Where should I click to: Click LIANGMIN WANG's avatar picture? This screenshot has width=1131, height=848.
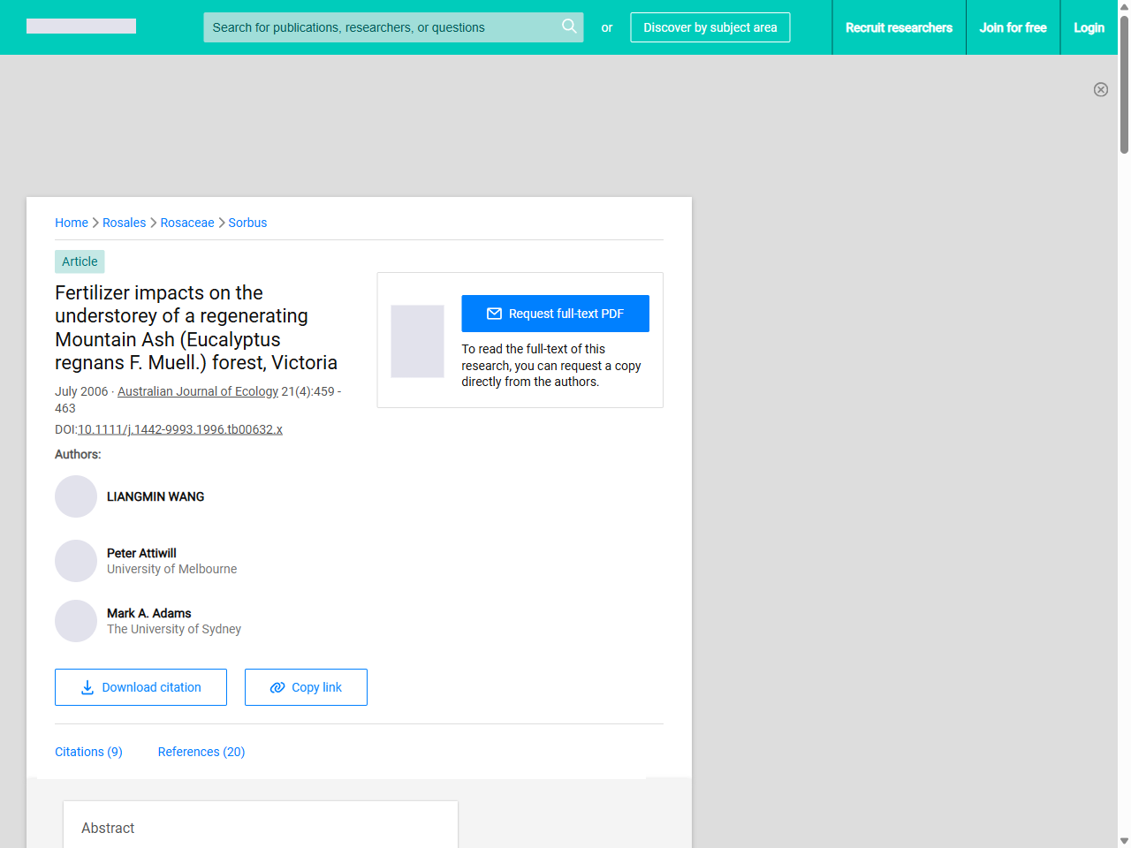pos(76,496)
